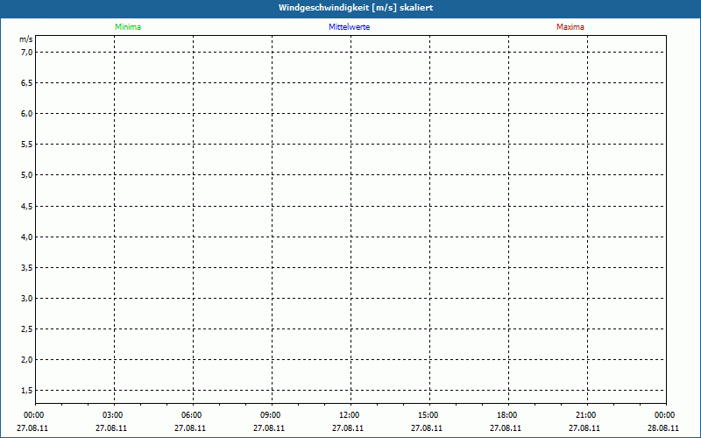The width and height of the screenshot is (701, 438).
Task: Click the red Maxima legend label
Action: 570,27
